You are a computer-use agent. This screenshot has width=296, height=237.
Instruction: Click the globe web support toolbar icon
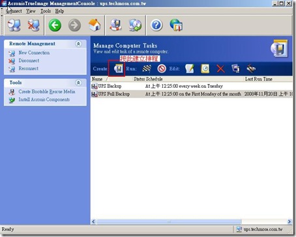[x=176, y=25]
